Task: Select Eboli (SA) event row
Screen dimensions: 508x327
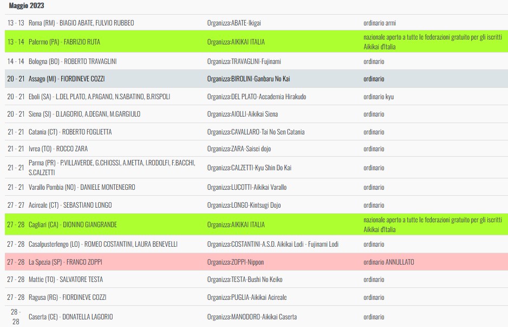Action: (x=256, y=97)
